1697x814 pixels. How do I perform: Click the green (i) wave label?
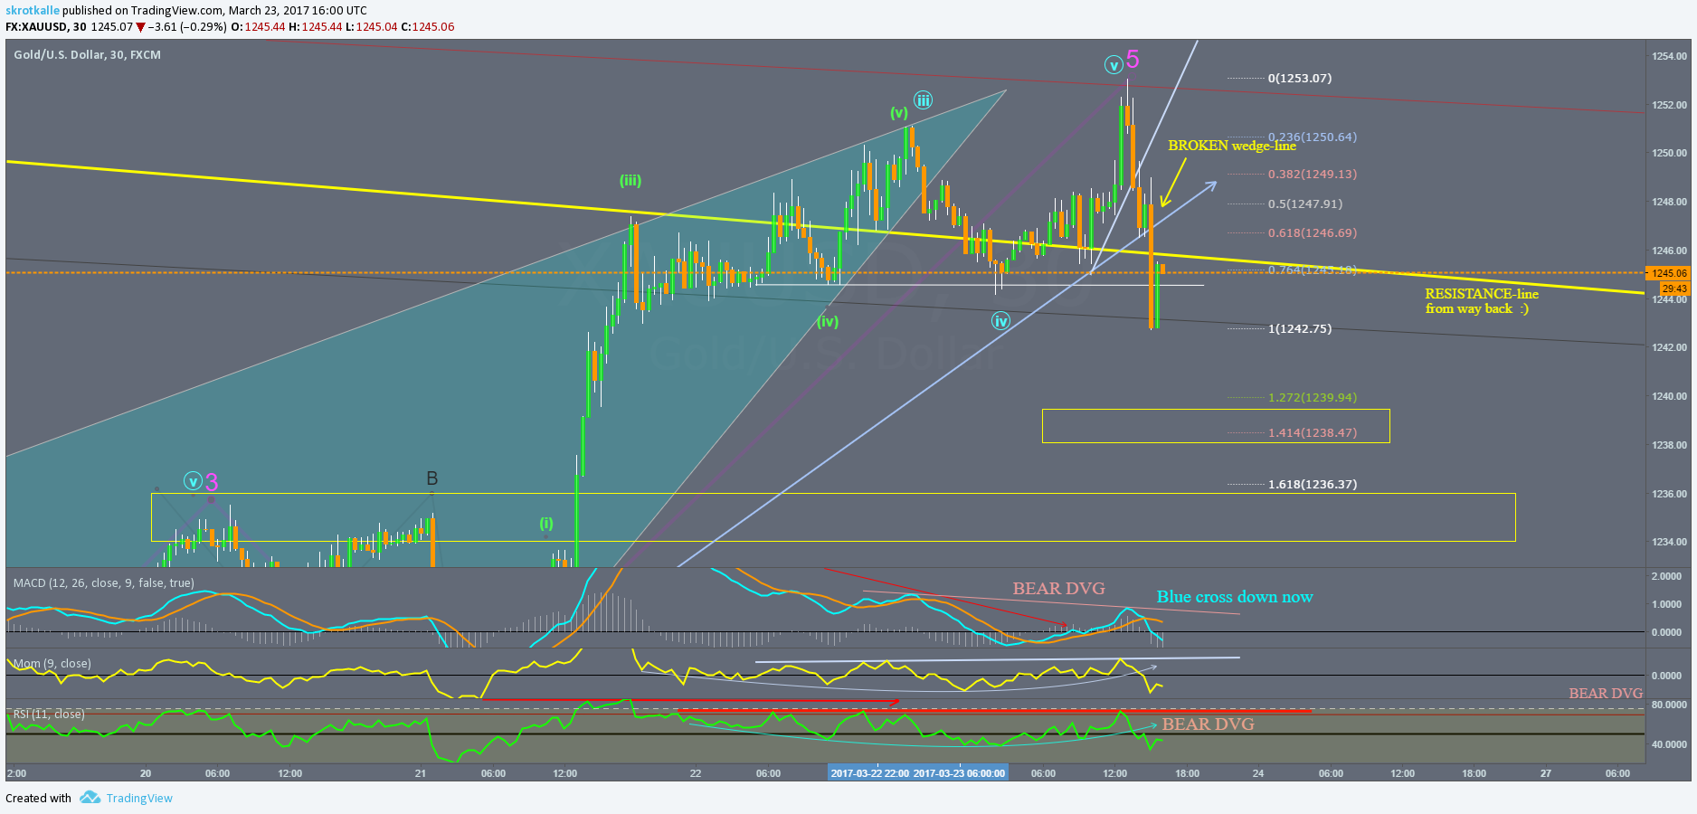tap(546, 524)
